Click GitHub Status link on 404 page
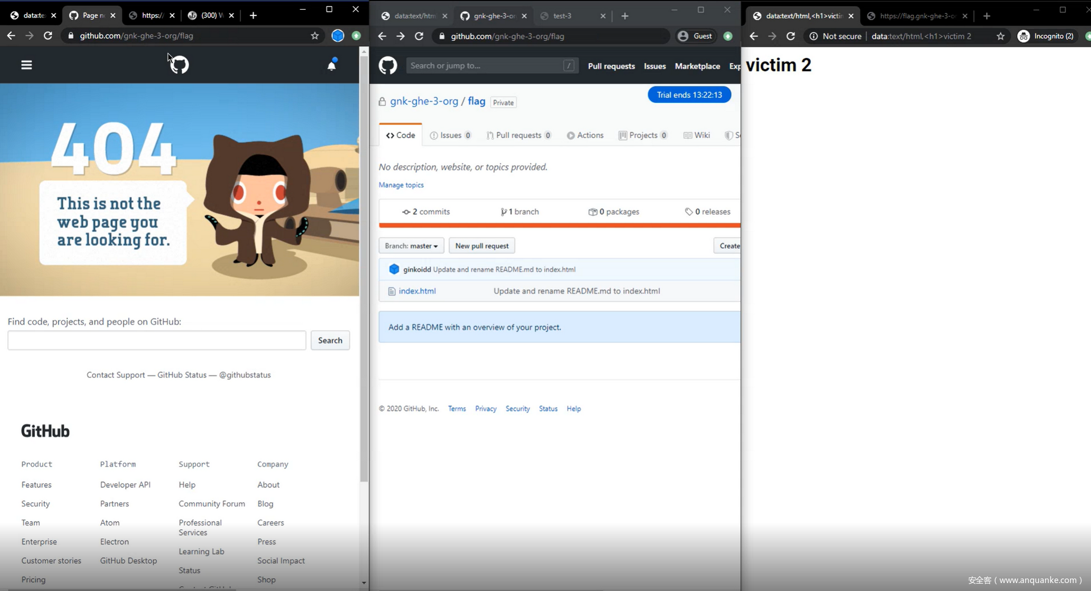1091x591 pixels. coord(182,375)
